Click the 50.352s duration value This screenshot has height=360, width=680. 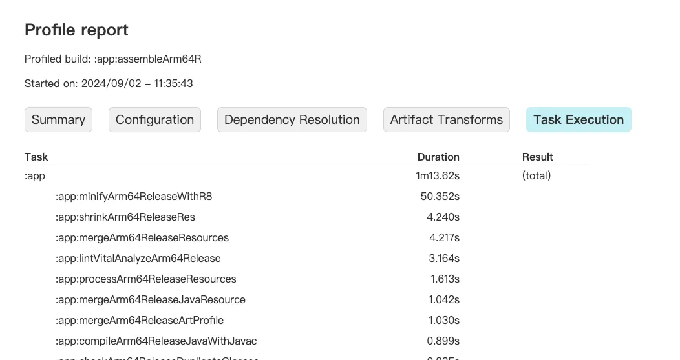[x=440, y=196]
